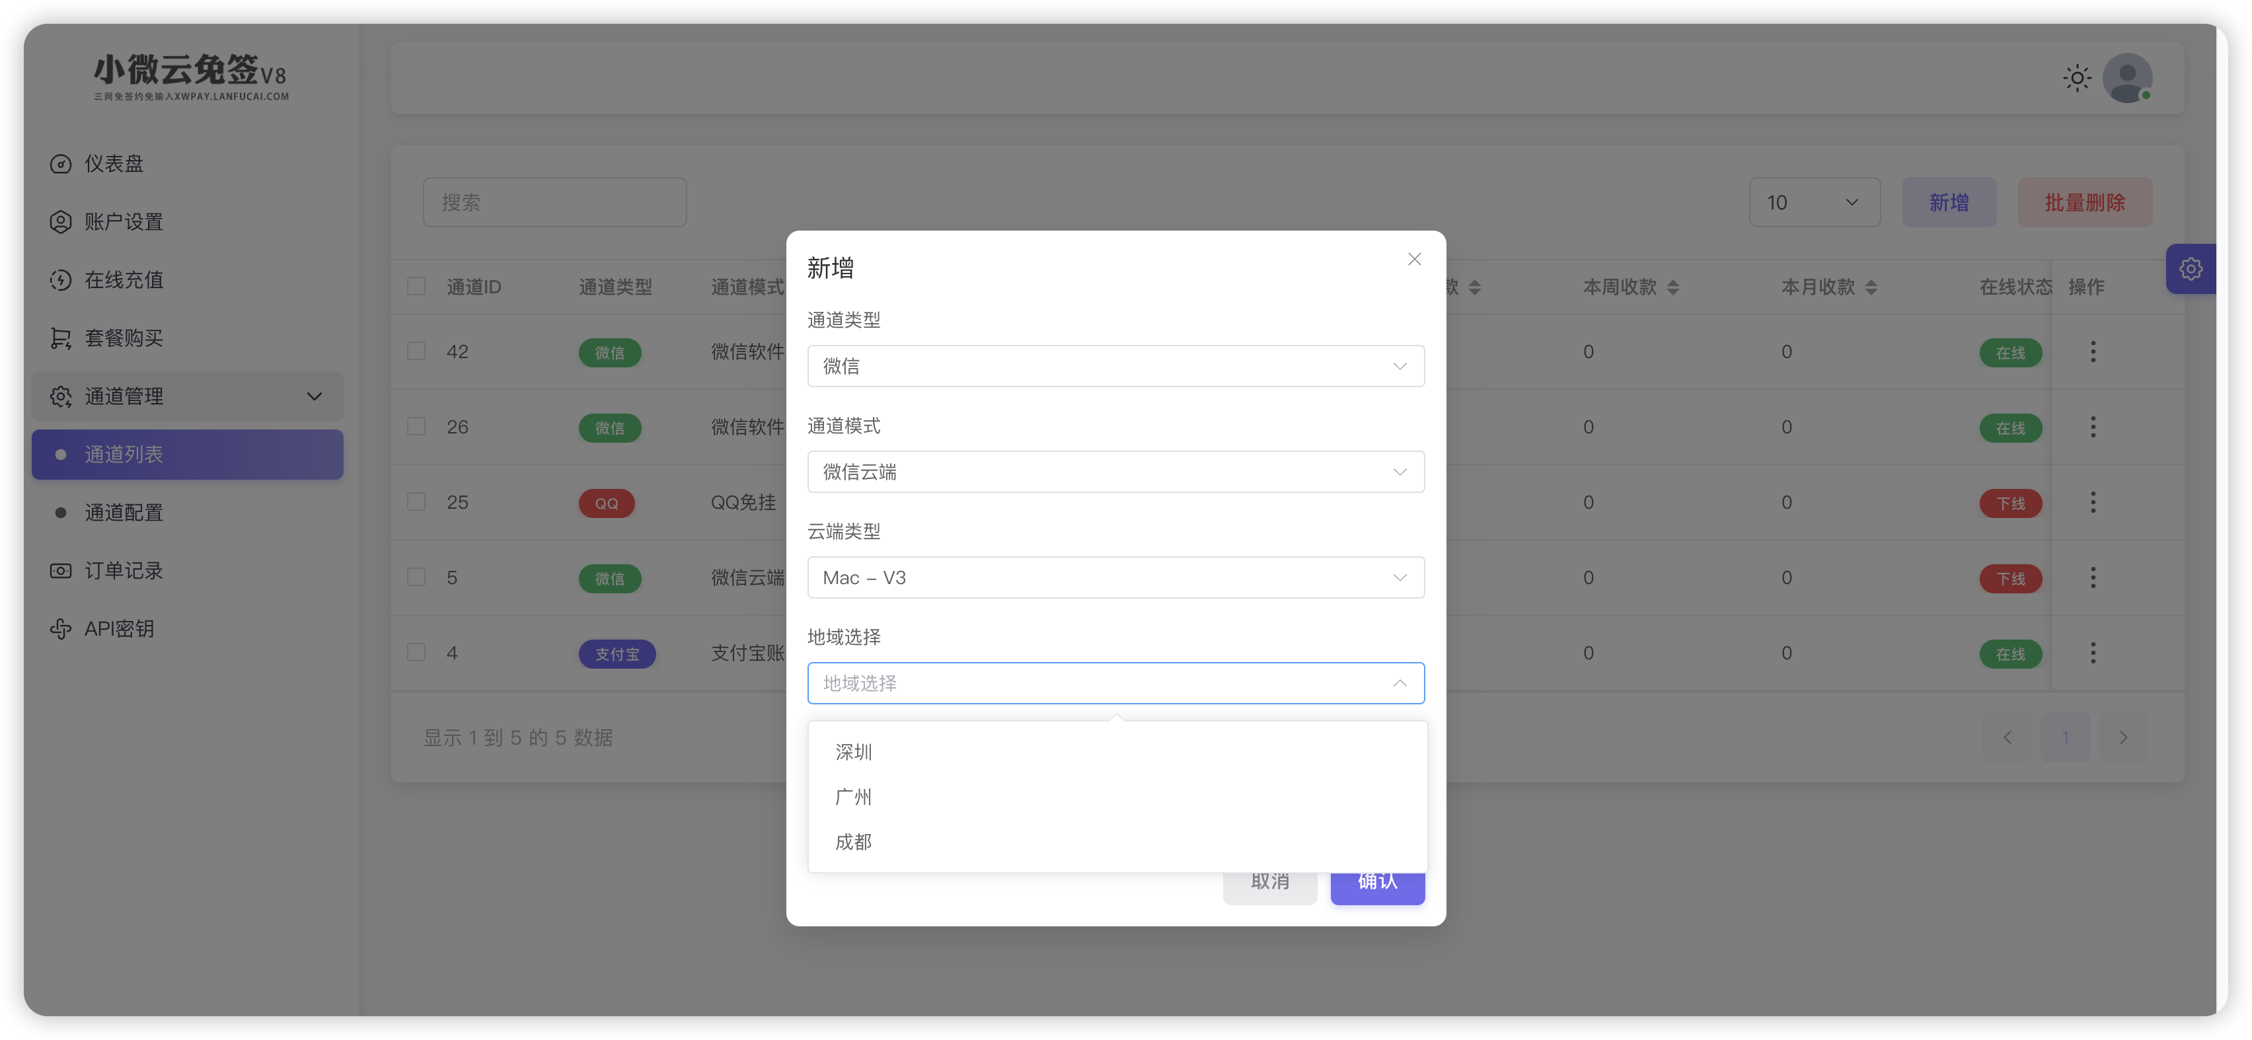Click 下线 status badge for row 5
Viewport: 2252px width, 1040px height.
coord(2010,577)
